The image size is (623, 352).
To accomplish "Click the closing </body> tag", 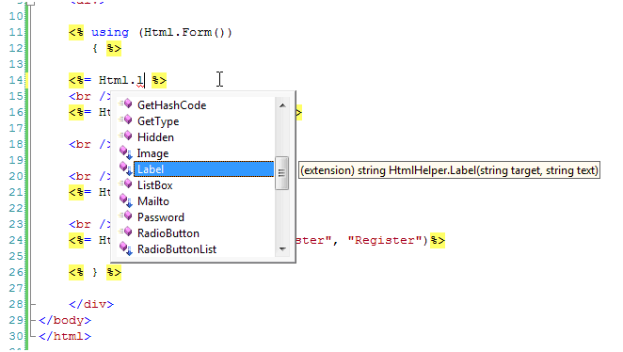I will pyautogui.click(x=65, y=320).
